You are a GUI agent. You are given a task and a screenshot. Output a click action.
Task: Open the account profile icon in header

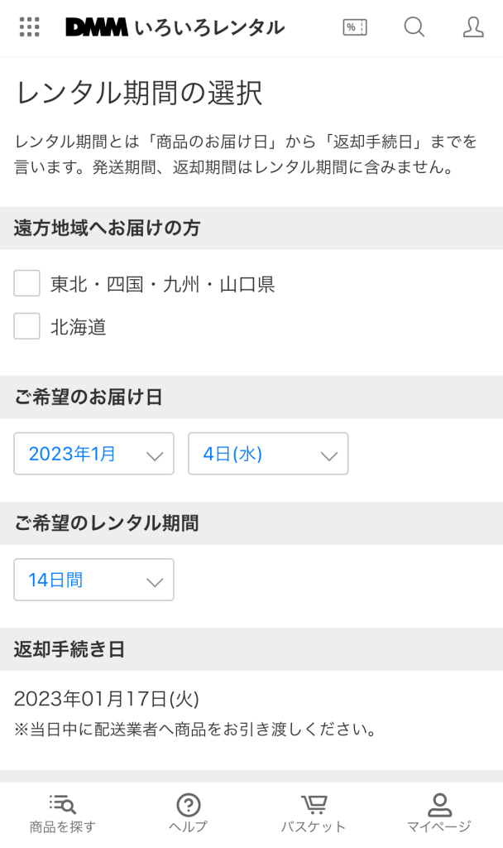473,27
